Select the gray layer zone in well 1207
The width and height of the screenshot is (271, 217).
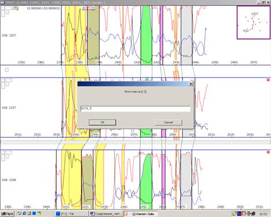coord(186,35)
